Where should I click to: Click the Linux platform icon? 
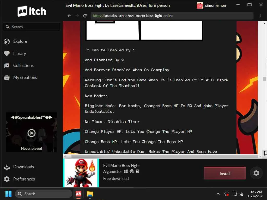pos(132,171)
